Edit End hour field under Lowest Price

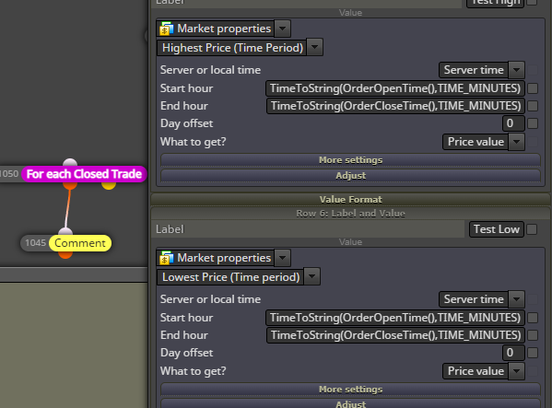coord(395,335)
